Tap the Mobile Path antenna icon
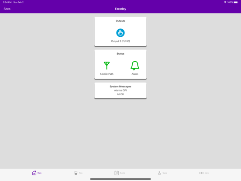241x181 pixels. [x=107, y=66]
